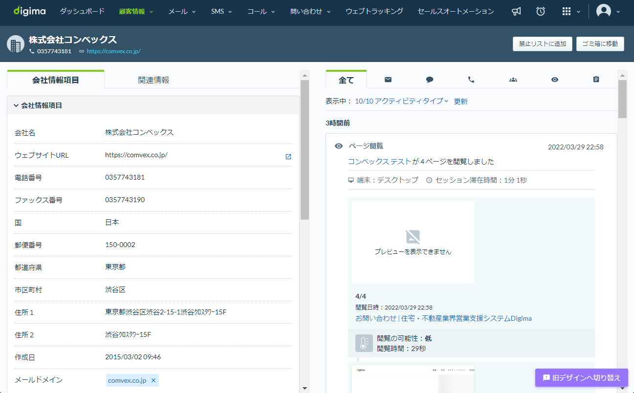The width and height of the screenshot is (634, 393).
Task: Click ゴミ箱に移動 button
Action: tap(600, 44)
